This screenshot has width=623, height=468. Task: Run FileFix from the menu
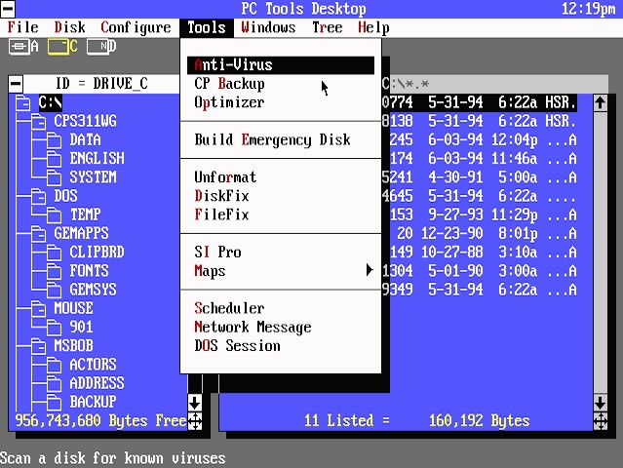coord(281,214)
